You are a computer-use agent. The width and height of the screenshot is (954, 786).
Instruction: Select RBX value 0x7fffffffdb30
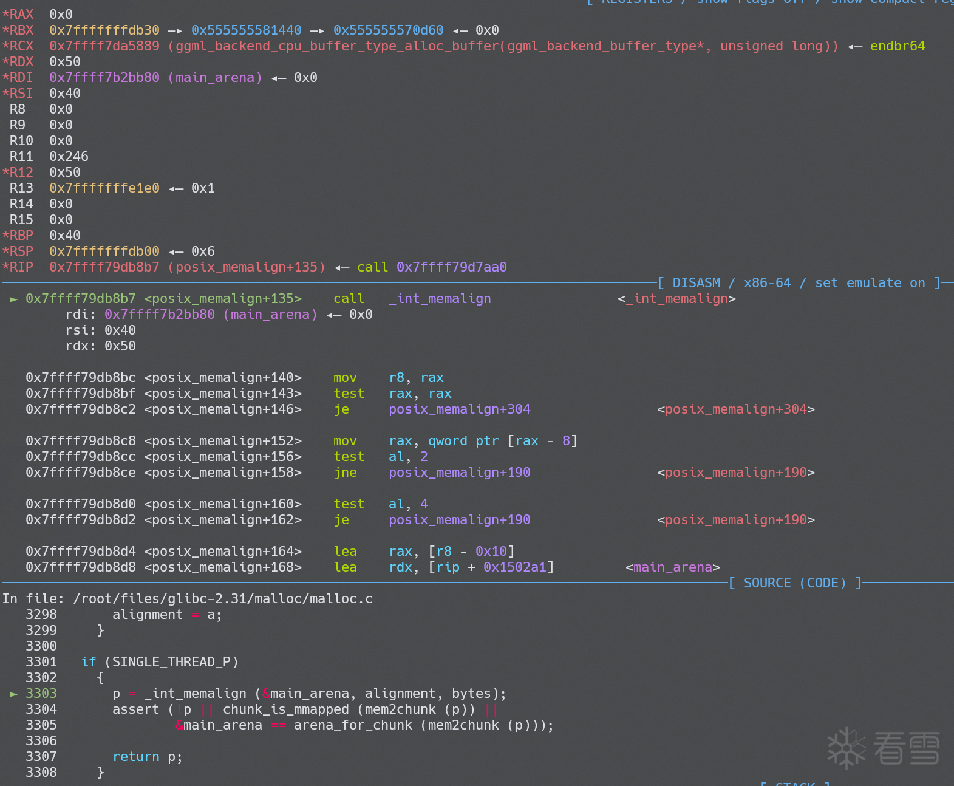104,30
